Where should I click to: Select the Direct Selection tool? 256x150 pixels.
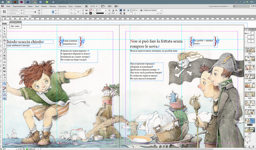coord(4,31)
